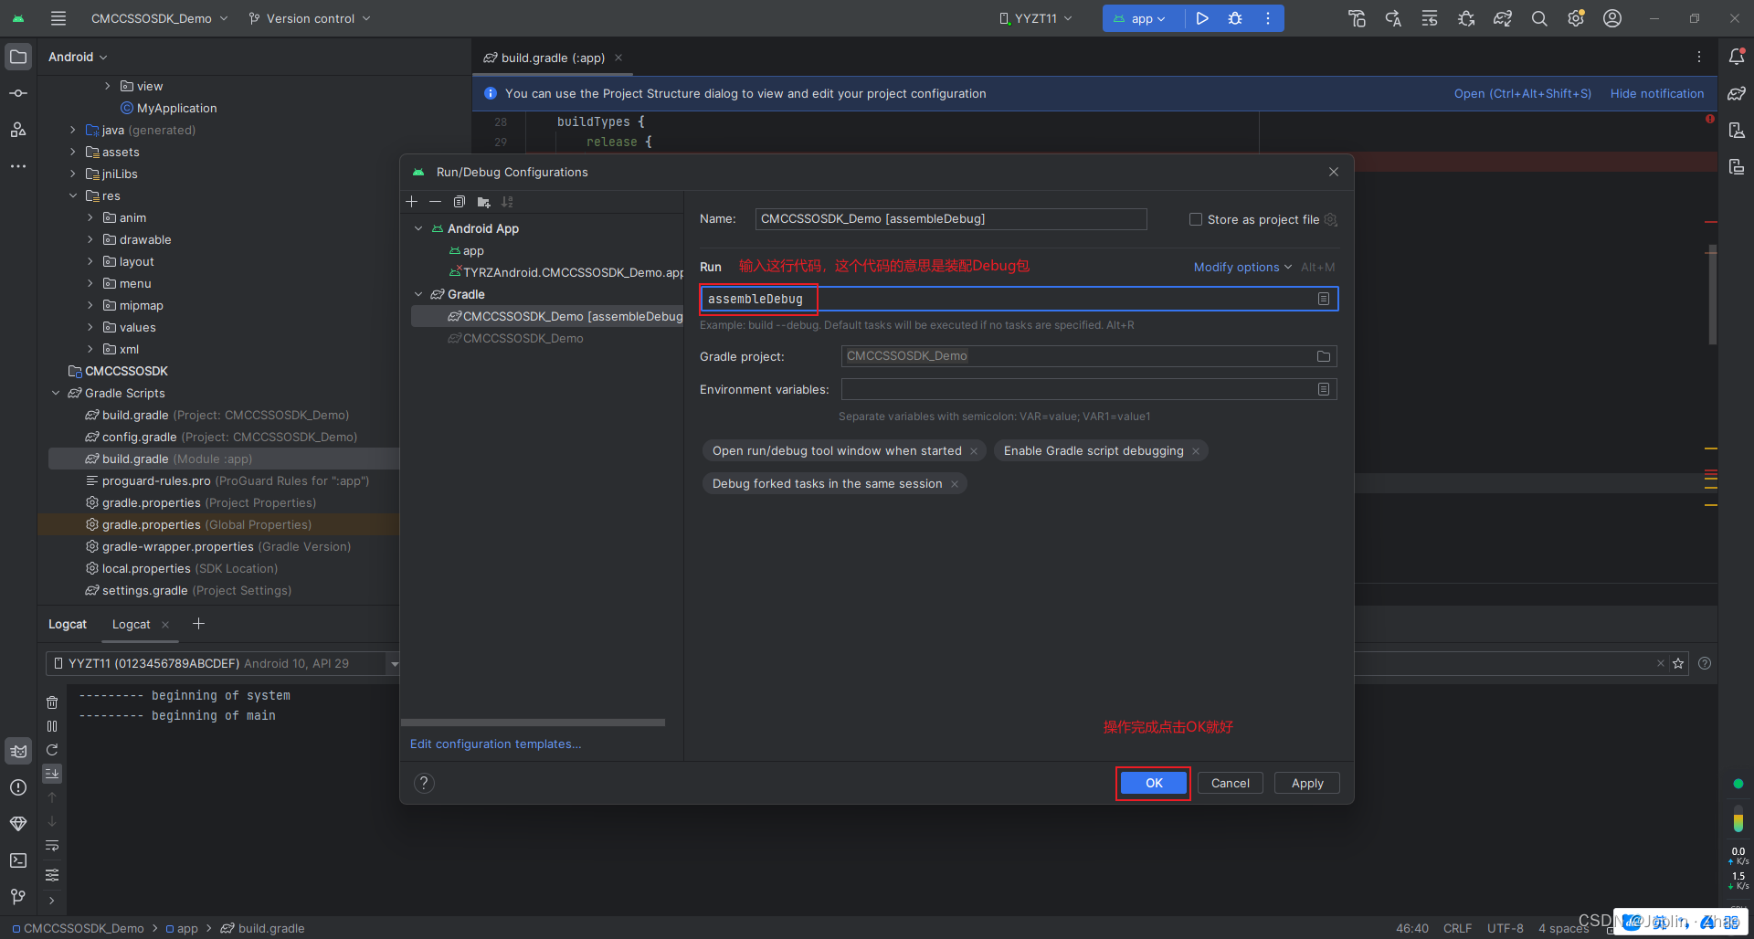Viewport: 1754px width, 939px height.
Task: Add a new Logcat tab
Action: pyautogui.click(x=198, y=624)
